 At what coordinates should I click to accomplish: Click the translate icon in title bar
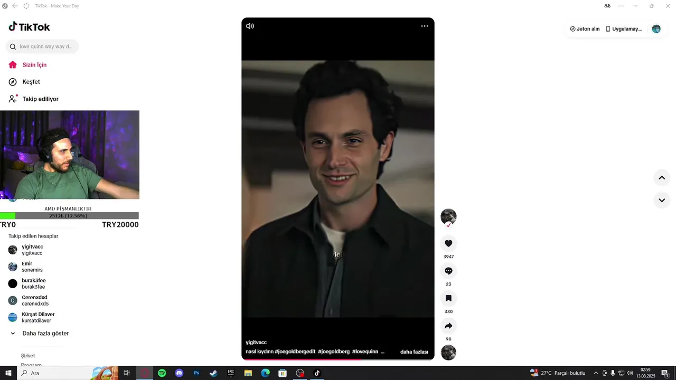tap(607, 6)
